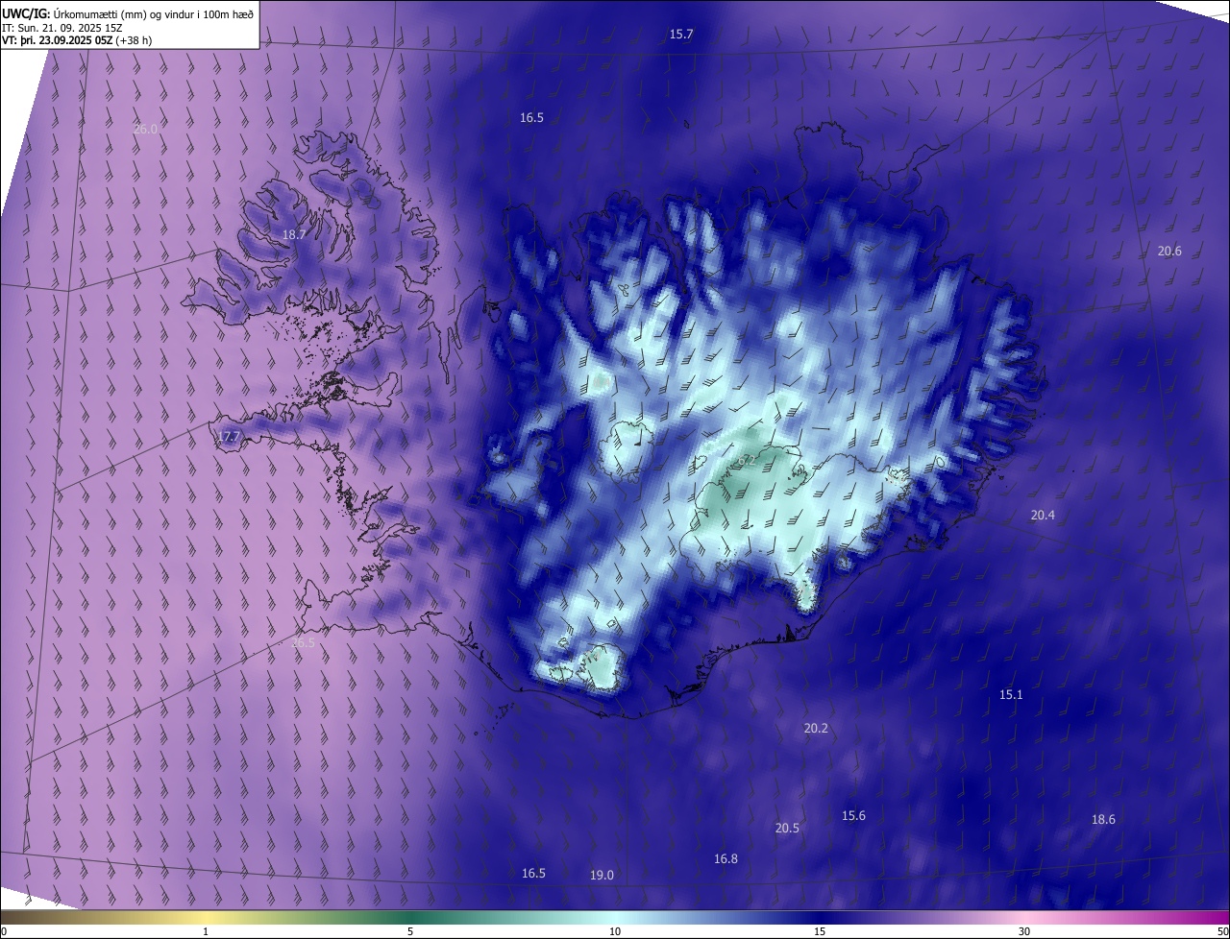Image resolution: width=1230 pixels, height=939 pixels.
Task: Select the 26.0 value label
Action: pyautogui.click(x=145, y=129)
